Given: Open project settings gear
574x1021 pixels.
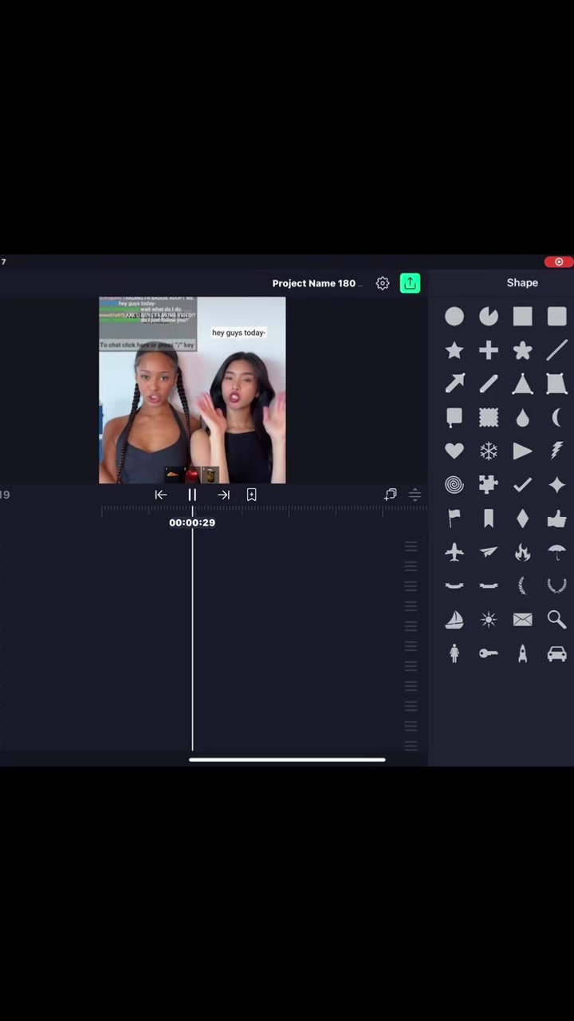Looking at the screenshot, I should (x=383, y=283).
